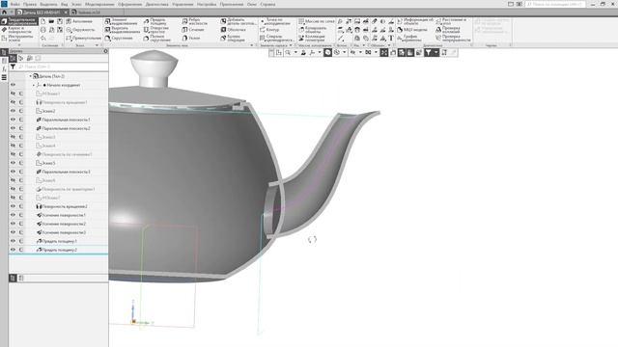Toggle visibility eye of Эскиз2
Viewport: 618px width, 347px height.
point(13,111)
